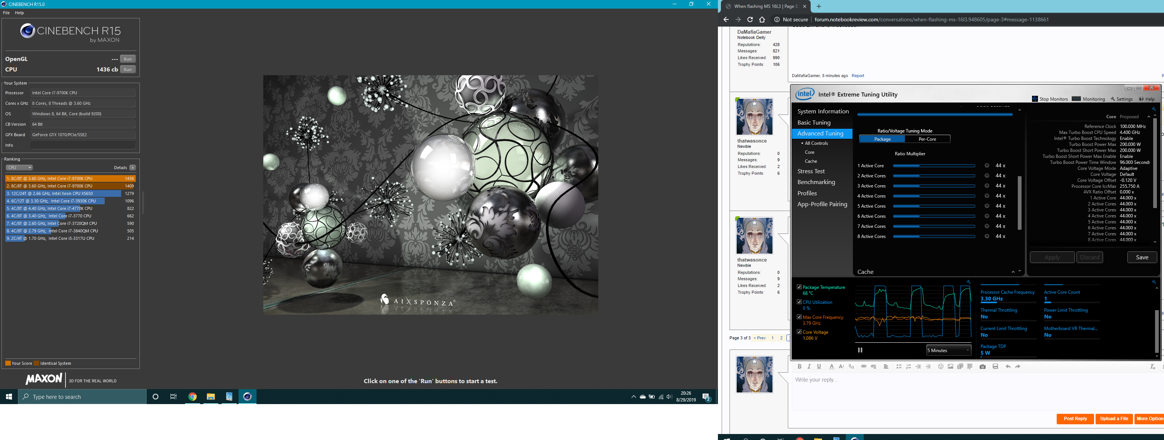Adjust the 1 Active Core ratio slider
Viewport: 1164px width, 440px height.
pos(934,165)
